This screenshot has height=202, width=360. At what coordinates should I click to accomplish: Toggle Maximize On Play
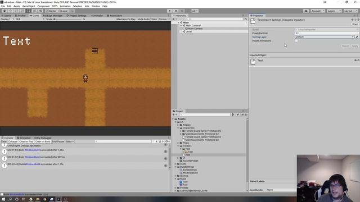point(126,19)
